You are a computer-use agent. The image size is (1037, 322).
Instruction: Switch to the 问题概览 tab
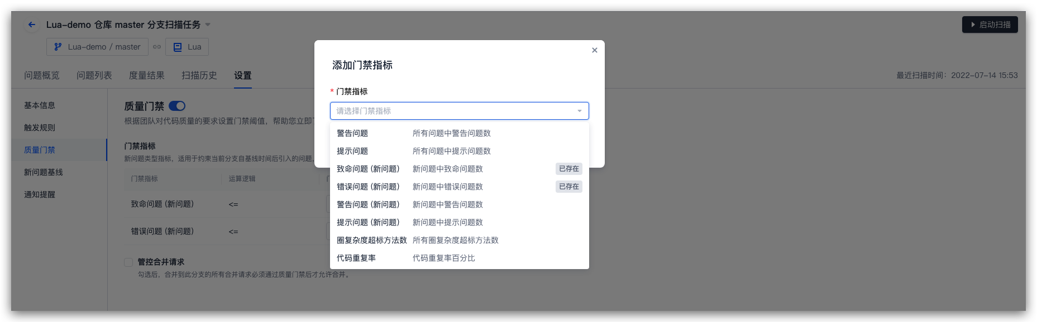(x=42, y=75)
